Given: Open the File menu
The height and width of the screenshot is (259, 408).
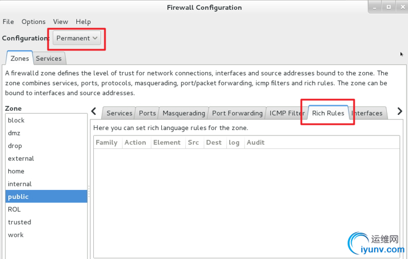Looking at the screenshot, I should [8, 22].
